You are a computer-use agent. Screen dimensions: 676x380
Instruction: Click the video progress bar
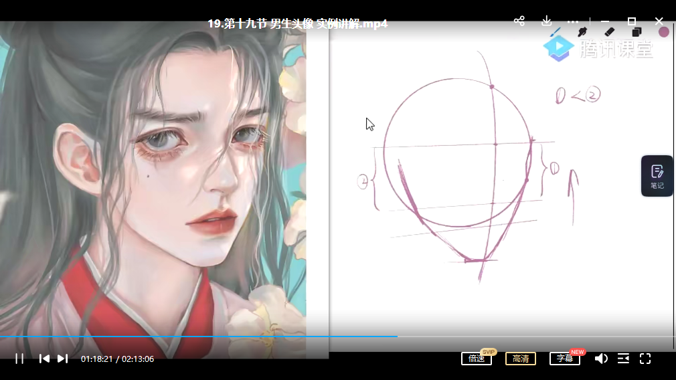pos(338,336)
